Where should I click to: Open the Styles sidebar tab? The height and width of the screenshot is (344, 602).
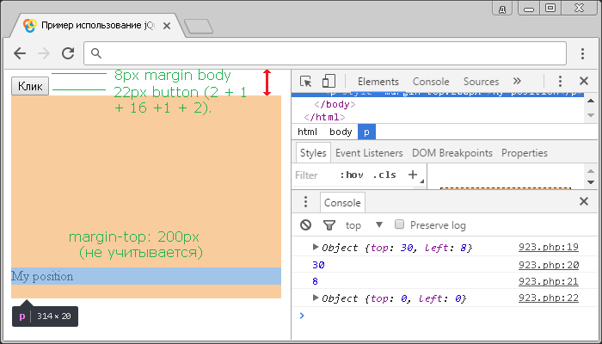click(313, 153)
